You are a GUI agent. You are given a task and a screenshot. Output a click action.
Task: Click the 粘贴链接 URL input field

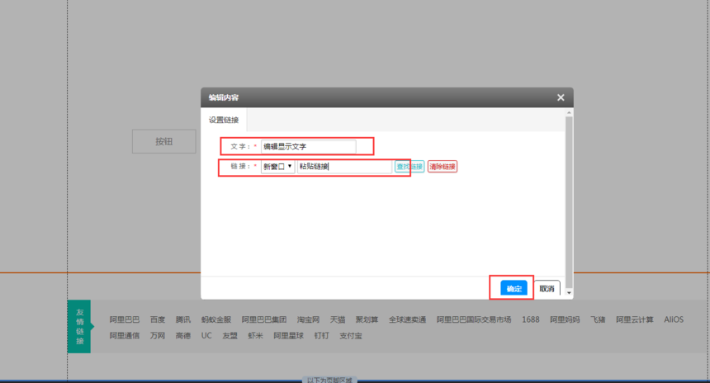click(x=344, y=167)
